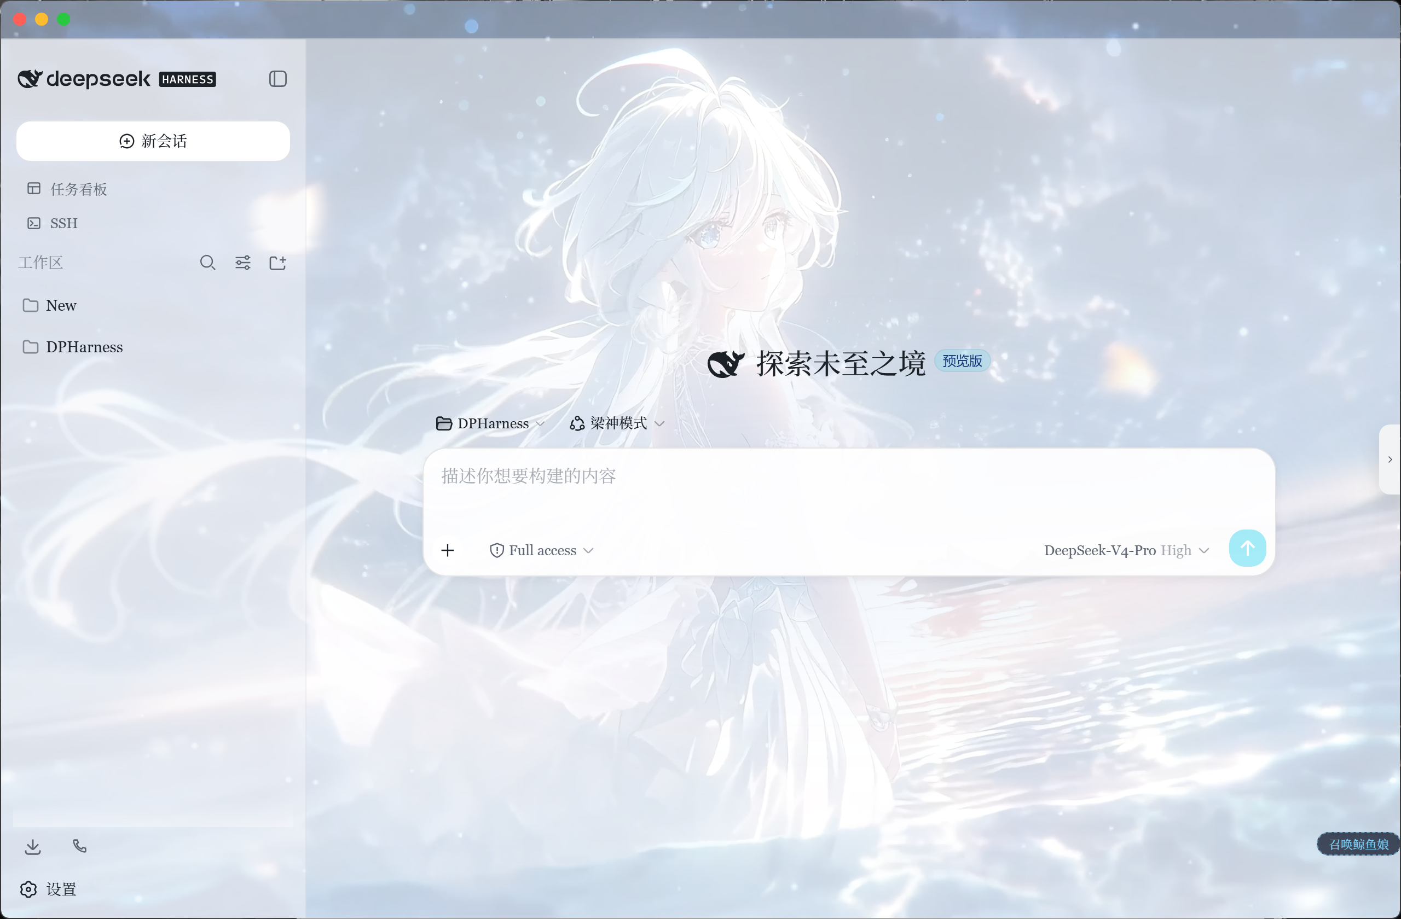Viewport: 1401px width, 919px height.
Task: Click the 探索未至之境 heading
Action: tap(841, 363)
